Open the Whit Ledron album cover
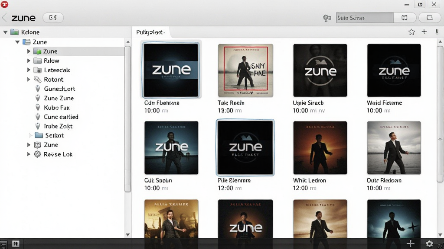The width and height of the screenshot is (444, 249). (x=320, y=148)
